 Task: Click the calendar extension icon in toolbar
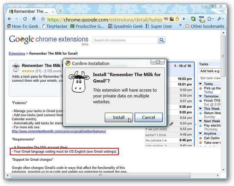201,19
